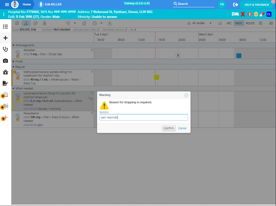276x206 pixels.
Task: Cancel the stopping reason dialog
Action: (182, 128)
